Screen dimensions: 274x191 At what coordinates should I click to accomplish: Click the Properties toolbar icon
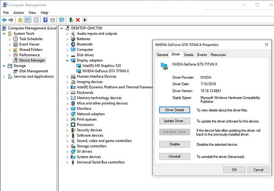(36, 20)
